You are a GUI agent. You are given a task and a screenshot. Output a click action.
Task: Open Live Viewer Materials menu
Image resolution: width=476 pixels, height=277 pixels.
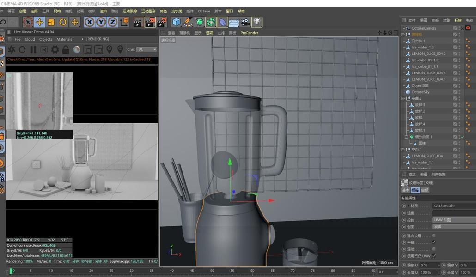(x=64, y=39)
